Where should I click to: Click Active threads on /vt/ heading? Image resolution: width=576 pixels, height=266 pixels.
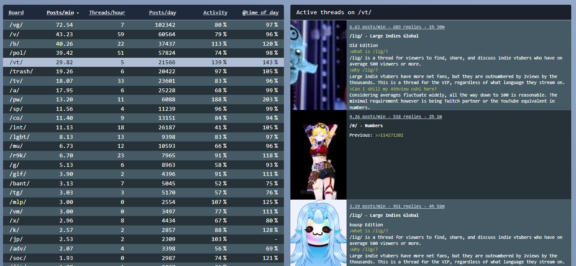tap(334, 13)
